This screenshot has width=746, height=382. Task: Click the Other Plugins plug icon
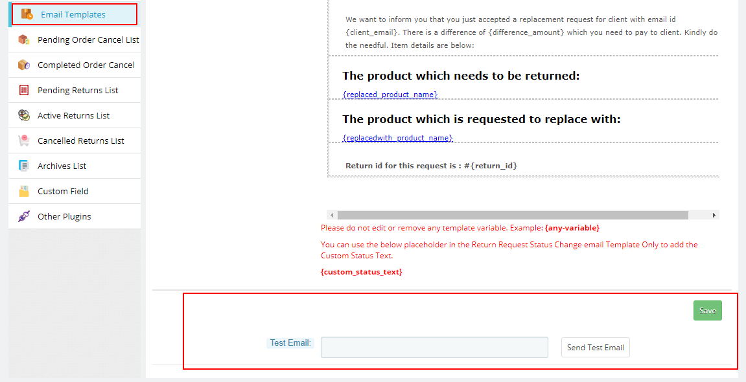coord(24,216)
